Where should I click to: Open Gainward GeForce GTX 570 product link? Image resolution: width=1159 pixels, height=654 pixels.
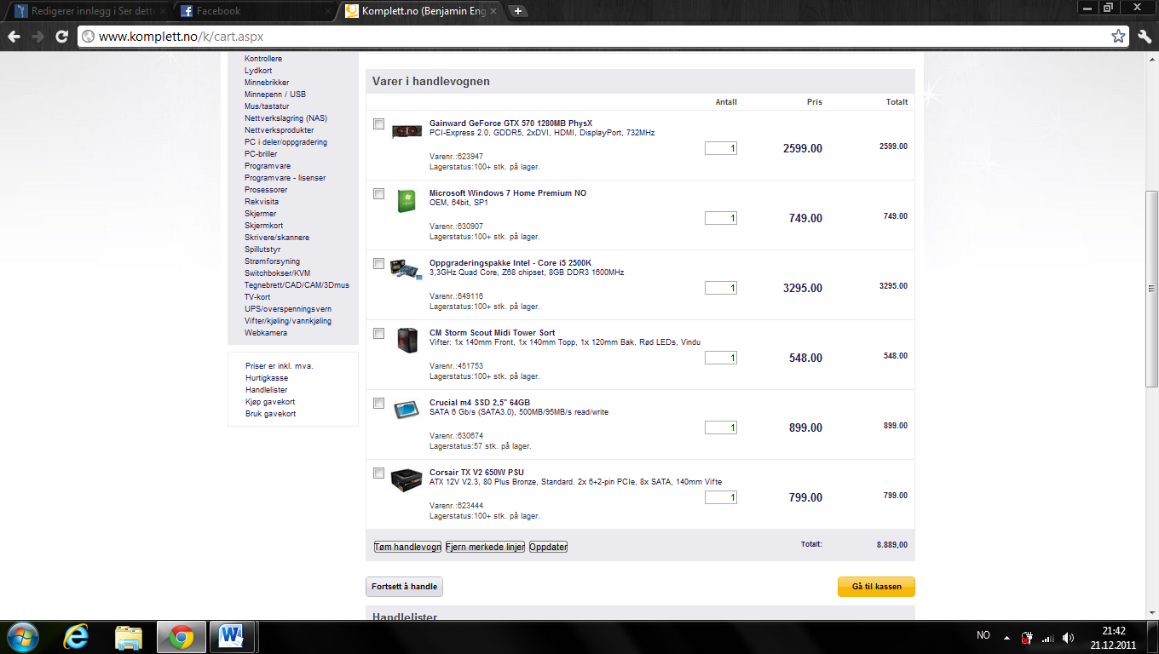(x=510, y=123)
